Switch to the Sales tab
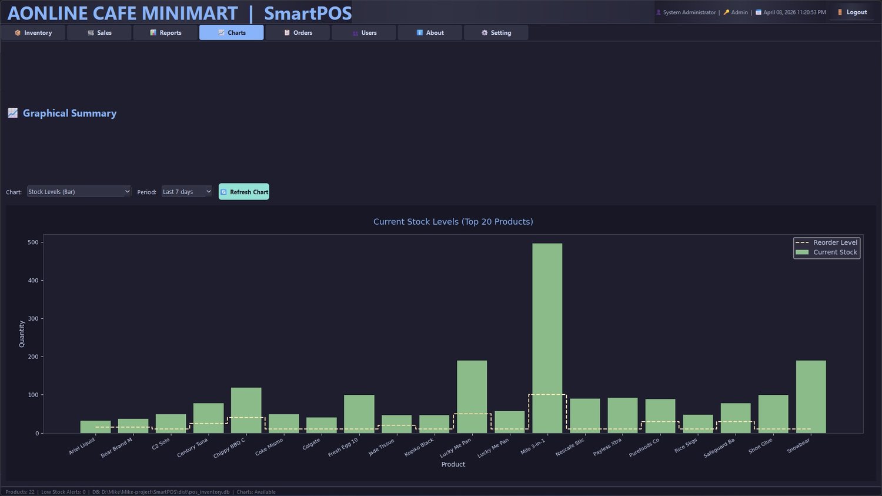 (x=99, y=33)
